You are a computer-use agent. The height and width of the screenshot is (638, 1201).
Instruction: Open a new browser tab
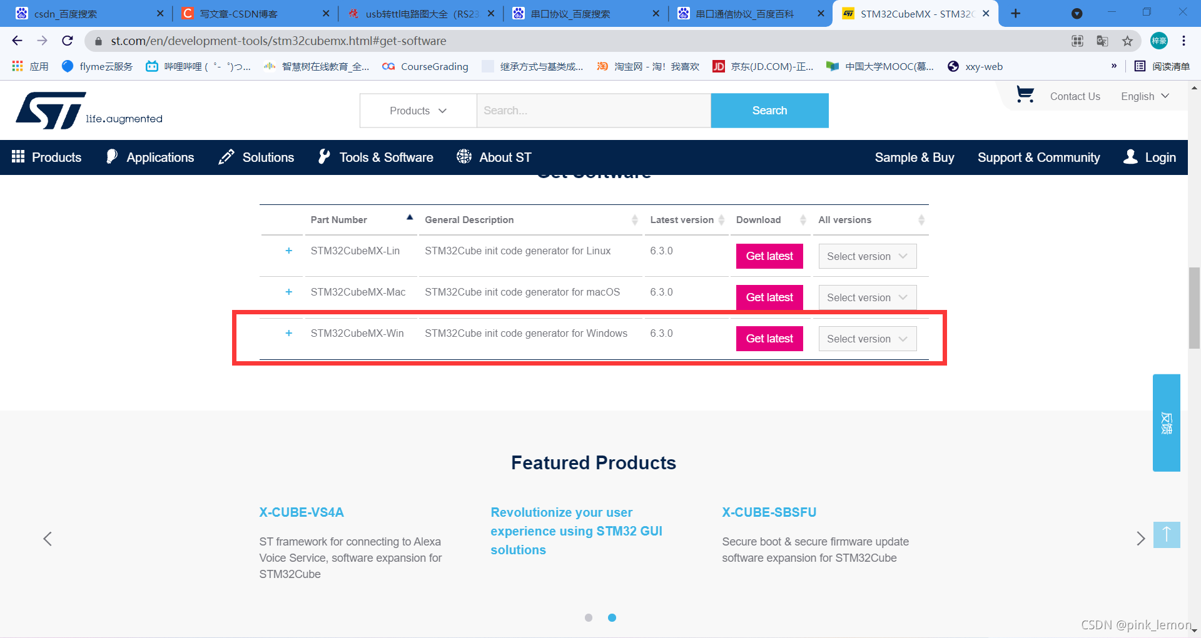(x=1015, y=13)
